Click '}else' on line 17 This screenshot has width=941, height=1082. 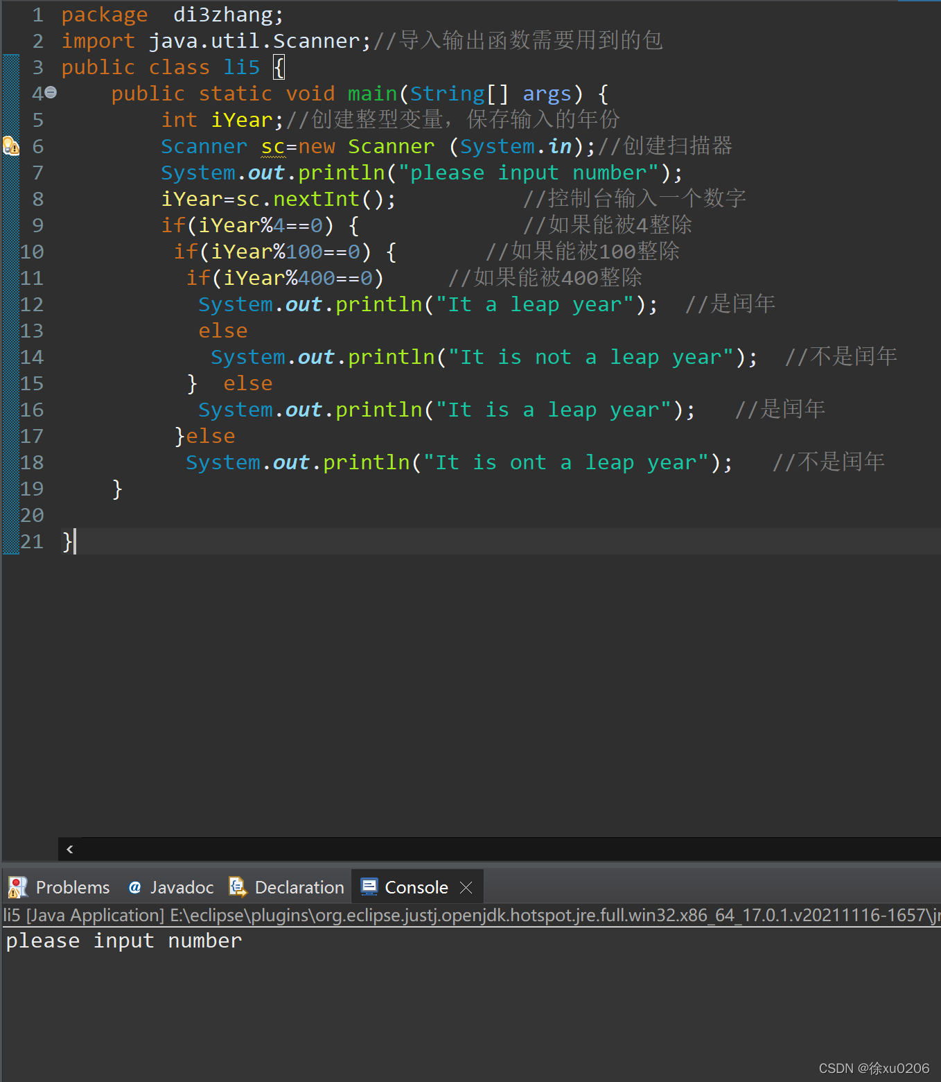coord(204,436)
